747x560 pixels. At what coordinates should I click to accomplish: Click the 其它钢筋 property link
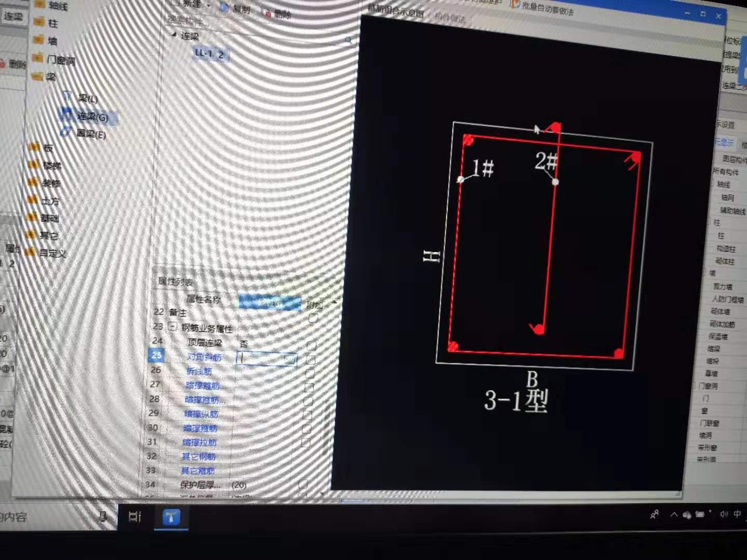[198, 456]
